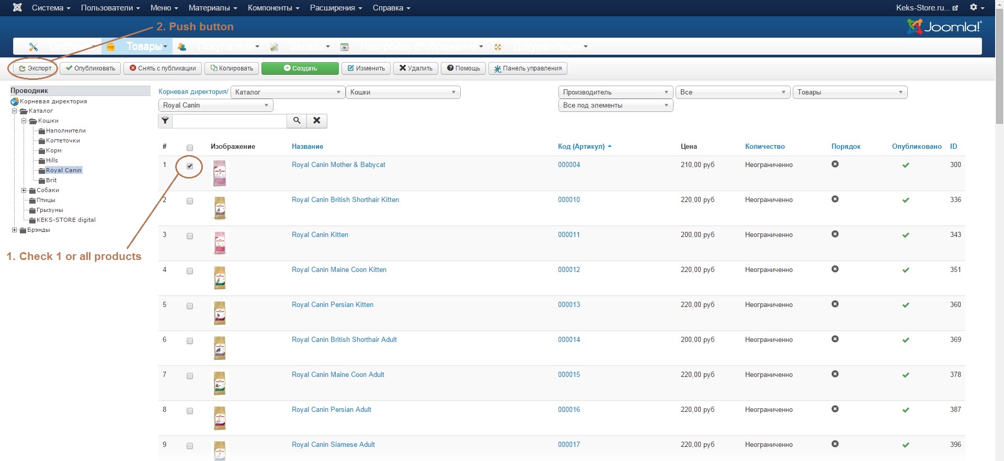Viewport: 1004px width, 461px height.
Task: Check the Royal Canin Persian Adult checkbox
Action: pyautogui.click(x=190, y=411)
